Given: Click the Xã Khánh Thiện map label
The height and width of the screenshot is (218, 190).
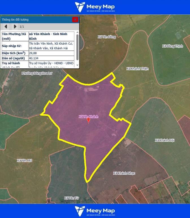Looking at the screenshot, I should tap(137, 69).
